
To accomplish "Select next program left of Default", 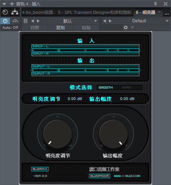I will click(x=110, y=21).
